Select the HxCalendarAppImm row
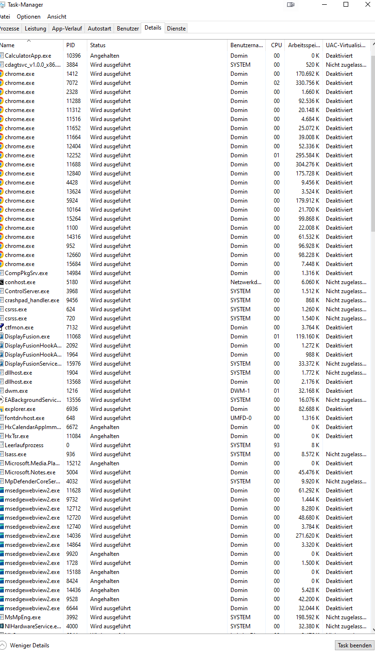This screenshot has height=655, width=375. coord(185,427)
